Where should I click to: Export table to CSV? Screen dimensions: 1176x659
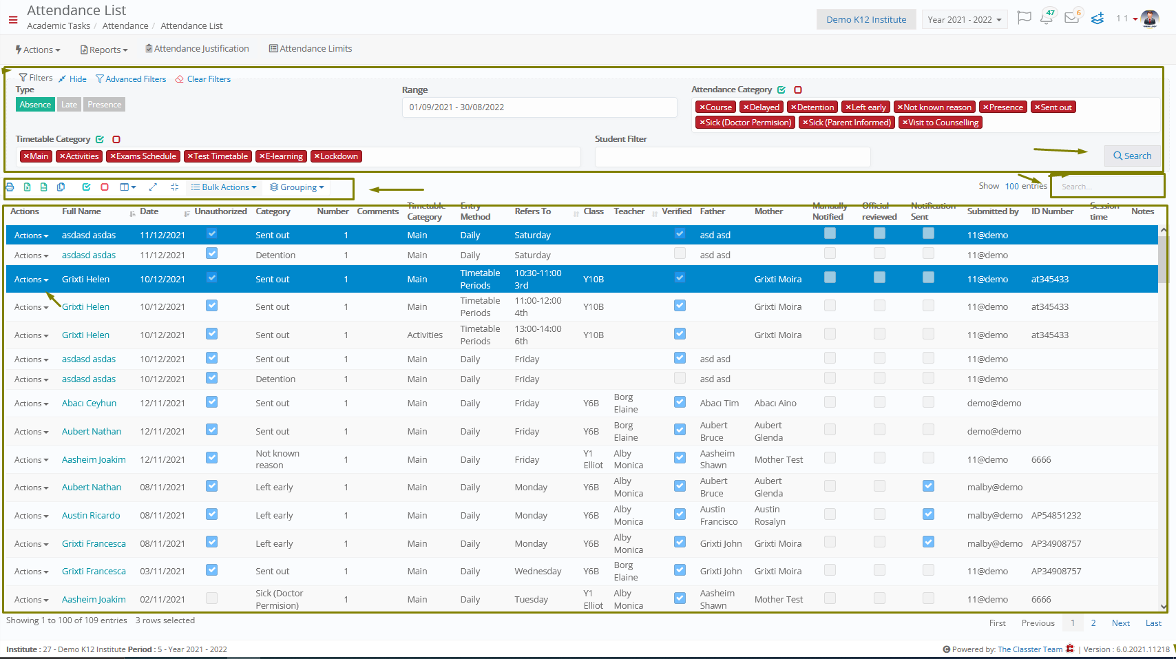click(x=44, y=187)
